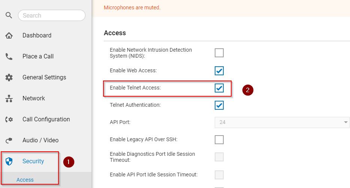Viewport: 350px width, 188px height.
Task: Click the Call Configuration phone-gear icon
Action: pos(9,119)
